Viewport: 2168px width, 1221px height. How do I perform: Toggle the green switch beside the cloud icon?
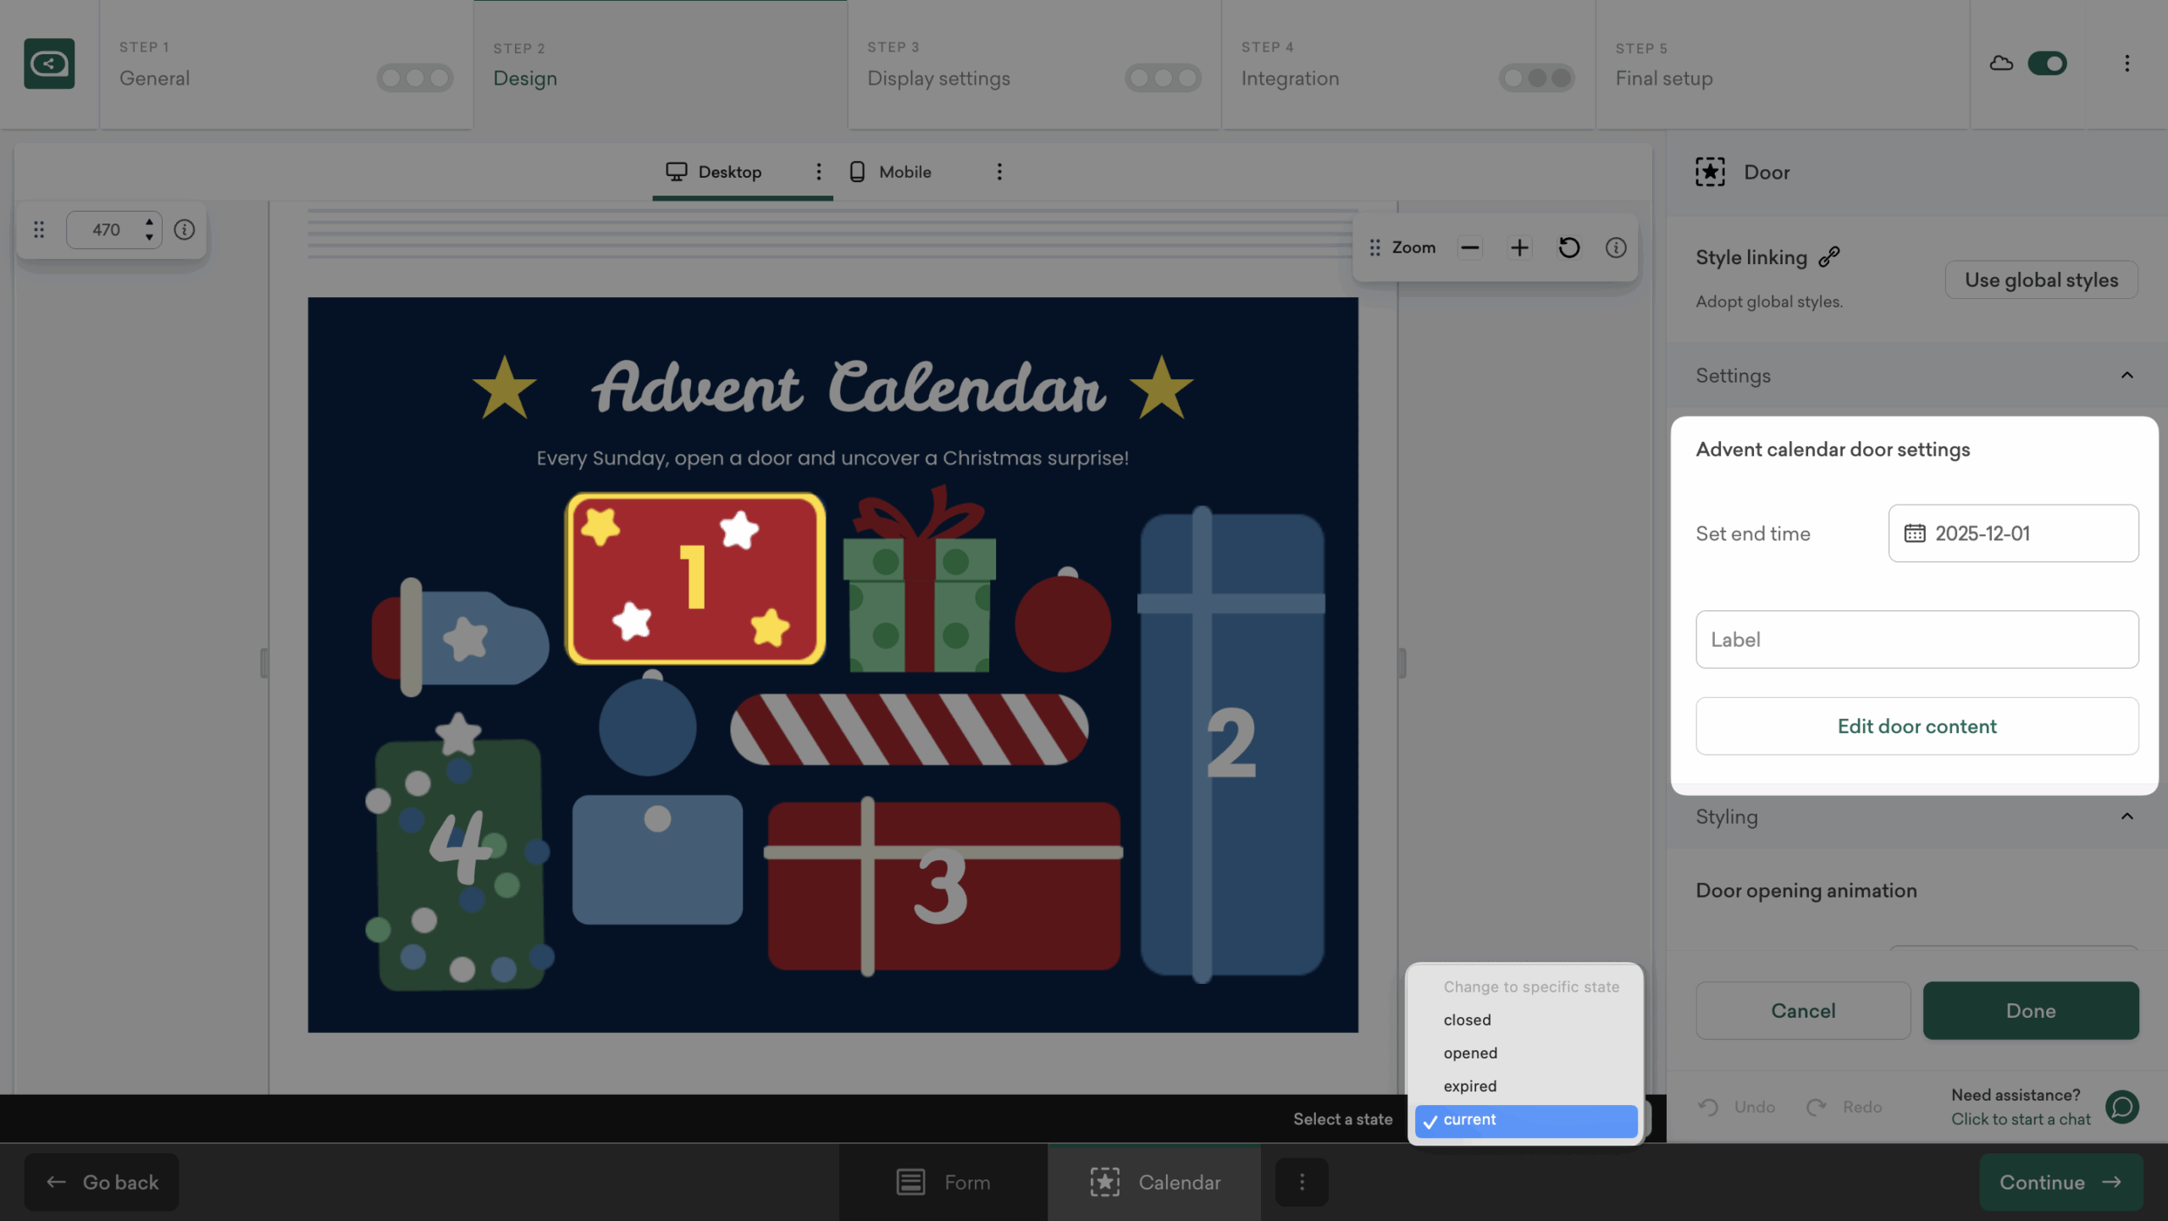(x=2047, y=64)
